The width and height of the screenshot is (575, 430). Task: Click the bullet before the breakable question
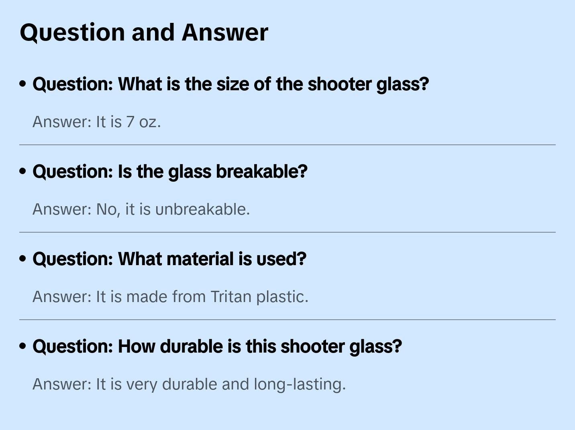[x=23, y=171]
